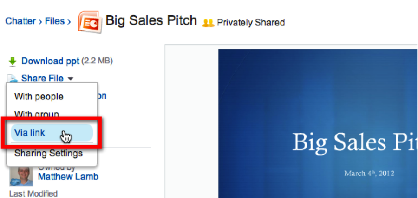Select the "With people" sharing option
418x198 pixels.
coord(39,97)
